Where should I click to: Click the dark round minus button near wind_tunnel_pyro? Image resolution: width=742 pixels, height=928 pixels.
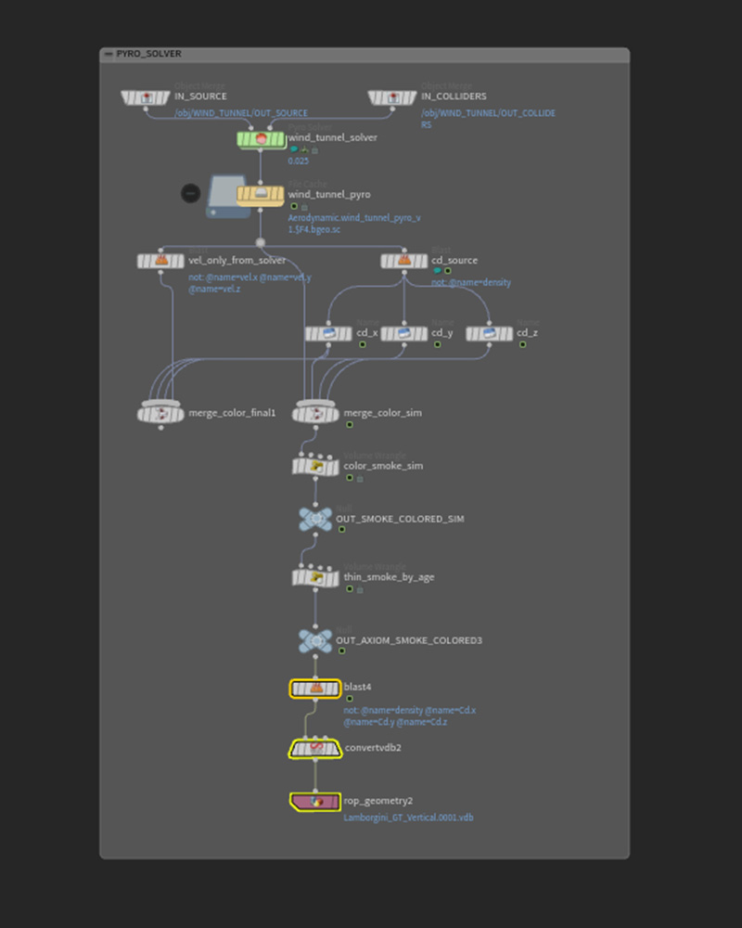[x=190, y=193]
